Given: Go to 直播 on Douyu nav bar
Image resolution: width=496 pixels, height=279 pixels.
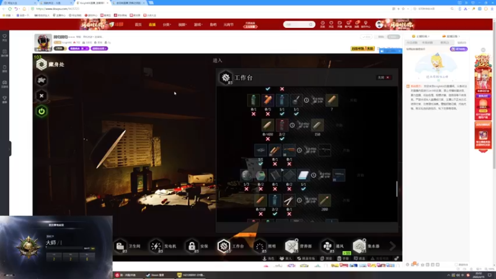Looking at the screenshot, I should point(152,24).
